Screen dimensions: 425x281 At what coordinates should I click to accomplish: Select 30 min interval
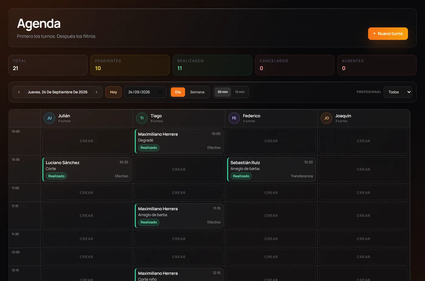click(x=223, y=92)
